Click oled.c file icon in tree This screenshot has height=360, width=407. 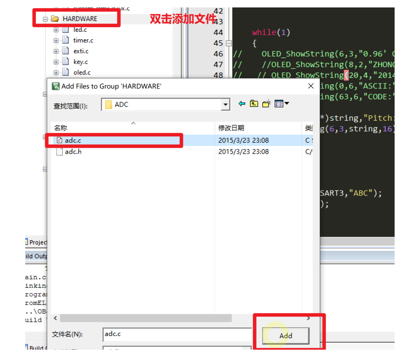click(66, 72)
